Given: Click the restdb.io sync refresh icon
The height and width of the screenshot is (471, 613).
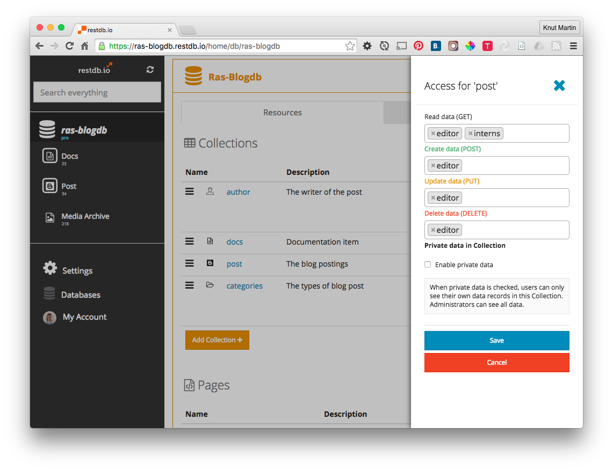Looking at the screenshot, I should (x=150, y=69).
